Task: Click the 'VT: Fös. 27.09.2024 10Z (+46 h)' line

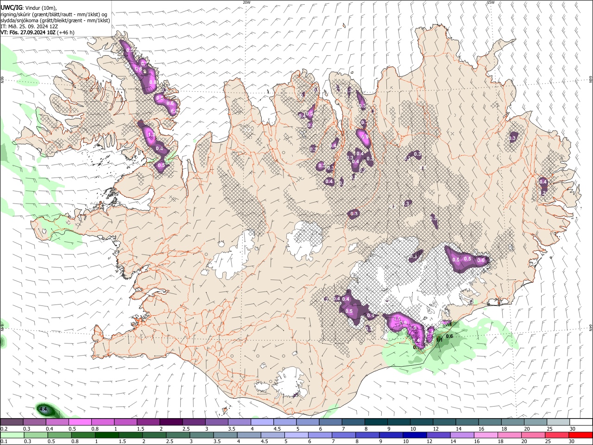Action: click(x=38, y=32)
